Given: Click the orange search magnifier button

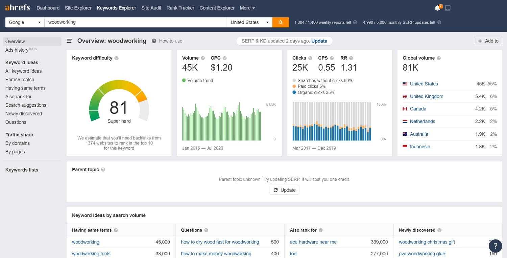Looking at the screenshot, I should 281,22.
